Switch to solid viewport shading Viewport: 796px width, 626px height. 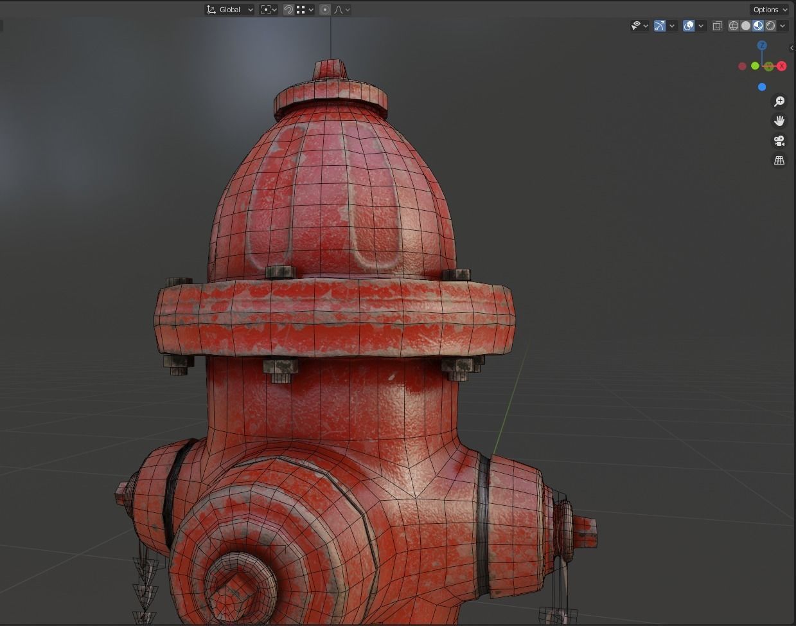(745, 26)
